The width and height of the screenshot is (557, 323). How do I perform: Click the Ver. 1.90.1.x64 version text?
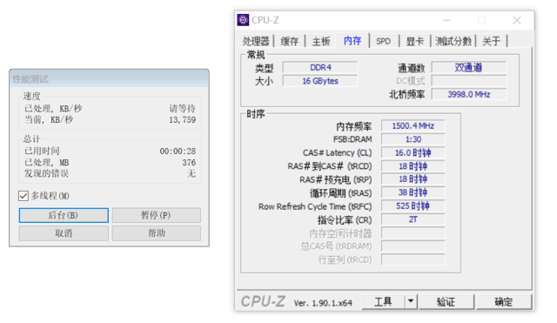coord(323,303)
